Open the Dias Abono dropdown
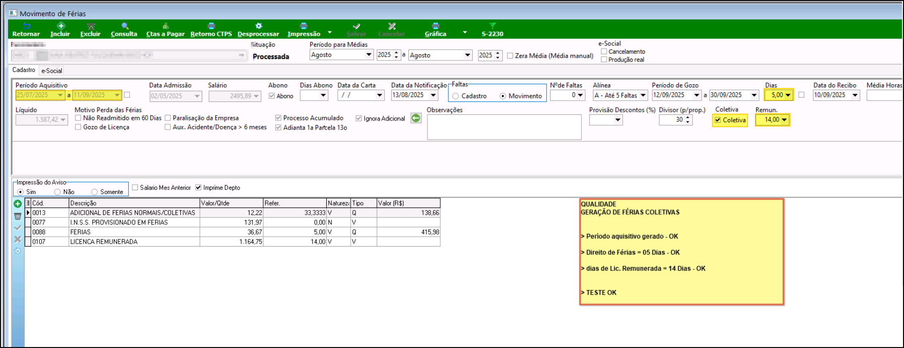 323,95
